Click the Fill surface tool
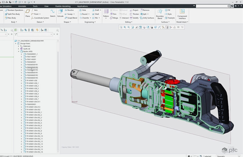The image size is (243, 157). [x=168, y=10]
